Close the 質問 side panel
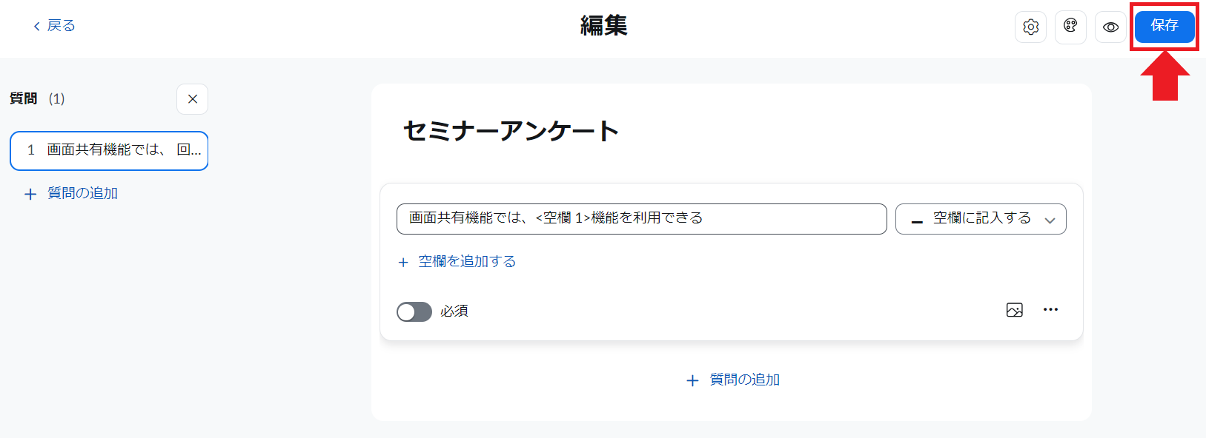This screenshot has width=1206, height=438. pos(192,99)
